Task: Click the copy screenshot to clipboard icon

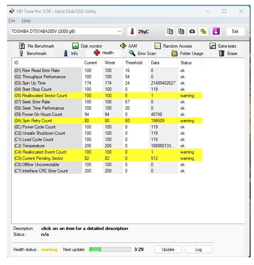Action: pyautogui.click(x=181, y=31)
